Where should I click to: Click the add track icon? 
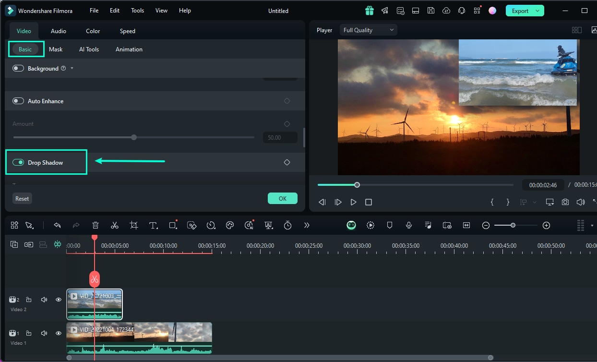coord(14,244)
